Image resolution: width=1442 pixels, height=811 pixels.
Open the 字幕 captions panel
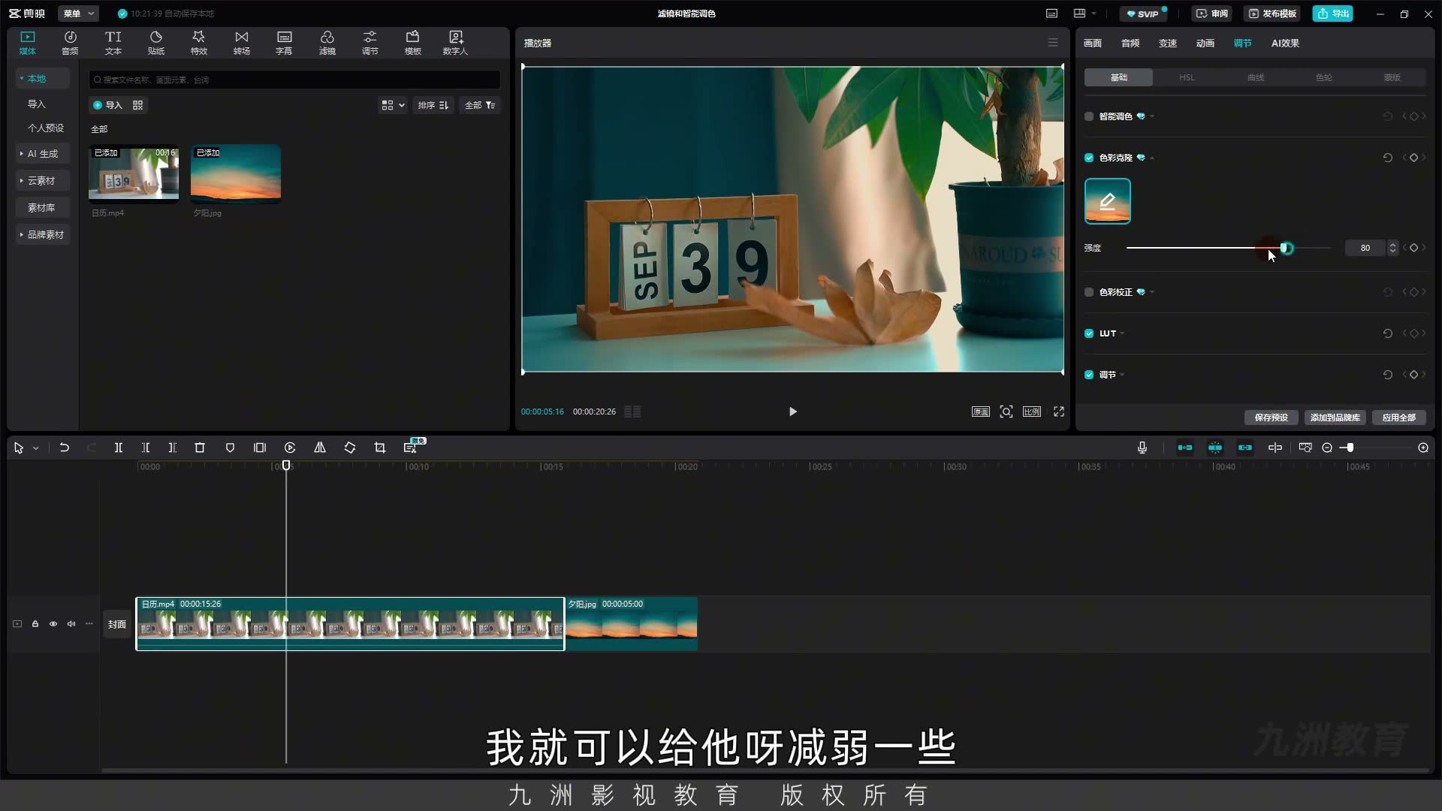(x=284, y=43)
